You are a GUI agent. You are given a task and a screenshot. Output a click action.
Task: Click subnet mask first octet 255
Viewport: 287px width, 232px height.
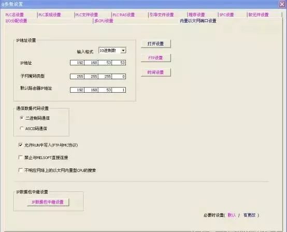click(x=77, y=77)
